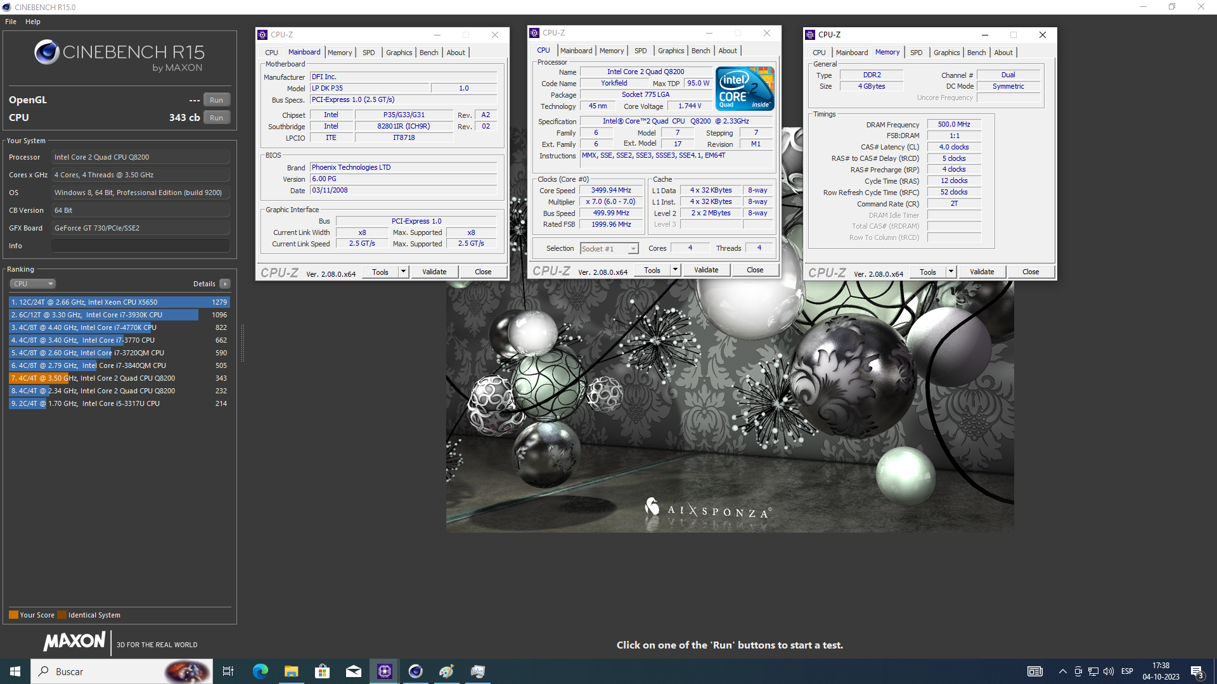Switch to the Cinebench taskbar icon
1217x684 pixels.
pyautogui.click(x=415, y=671)
